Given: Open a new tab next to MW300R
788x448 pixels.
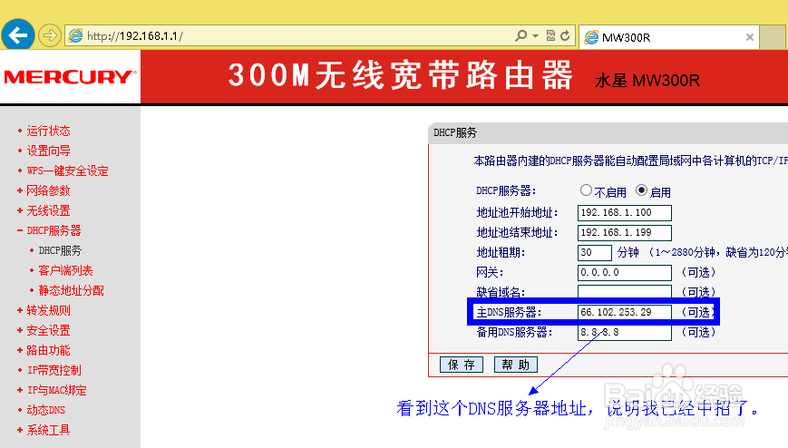Looking at the screenshot, I should pyautogui.click(x=773, y=37).
